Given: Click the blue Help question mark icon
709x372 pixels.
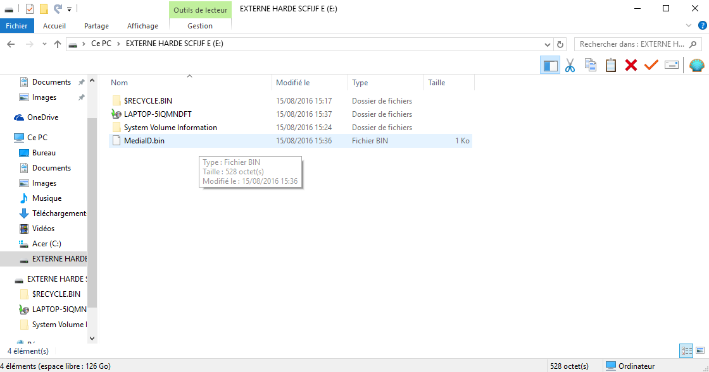Looking at the screenshot, I should click(x=702, y=26).
